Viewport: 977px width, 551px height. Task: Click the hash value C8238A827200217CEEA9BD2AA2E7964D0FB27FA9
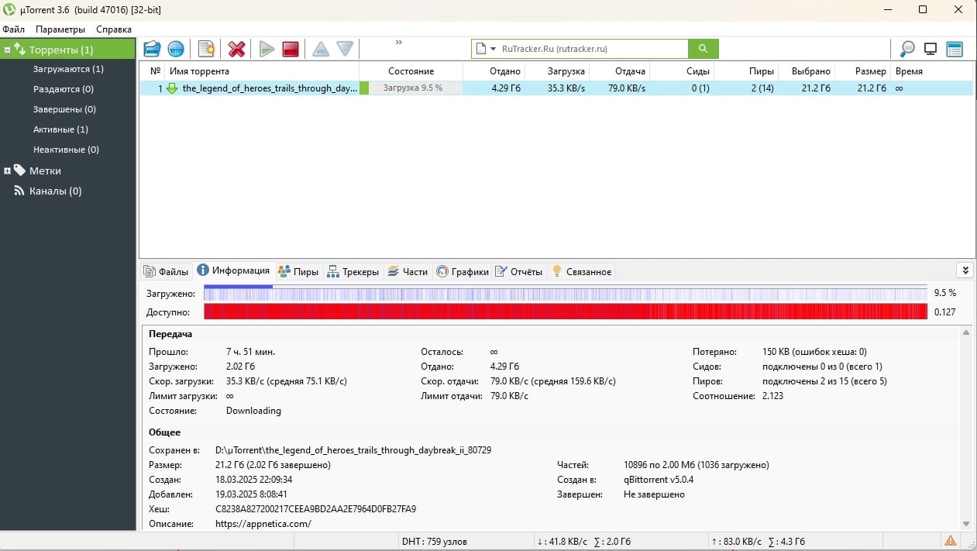click(x=316, y=509)
